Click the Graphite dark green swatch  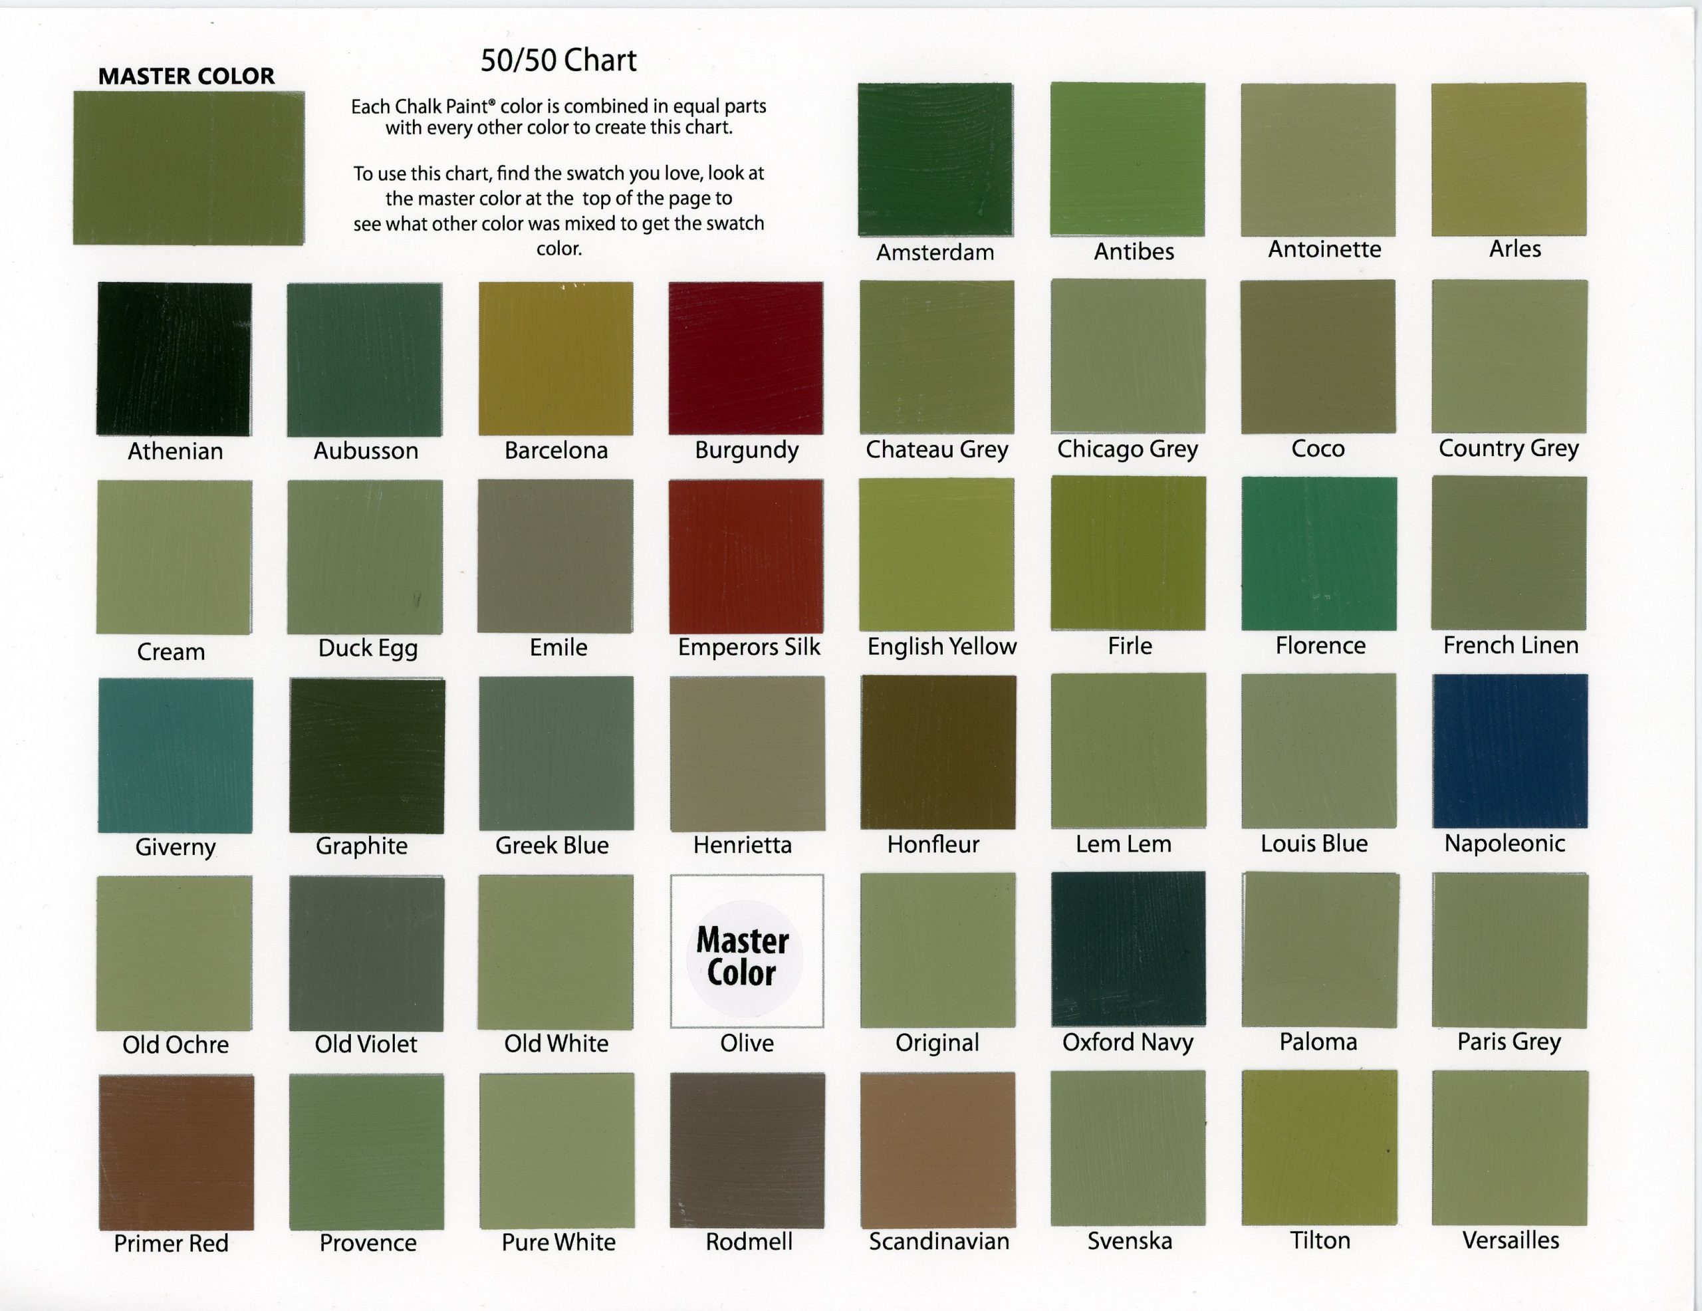367,755
